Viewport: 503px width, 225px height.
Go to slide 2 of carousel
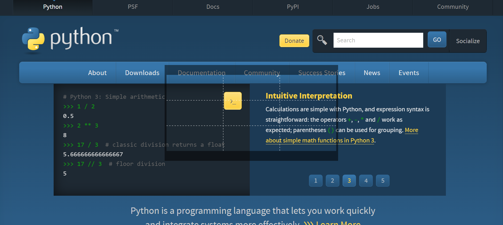[x=332, y=181]
